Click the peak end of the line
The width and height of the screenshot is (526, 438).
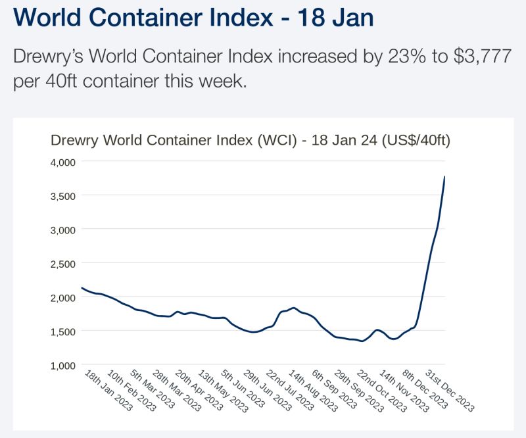pos(444,177)
